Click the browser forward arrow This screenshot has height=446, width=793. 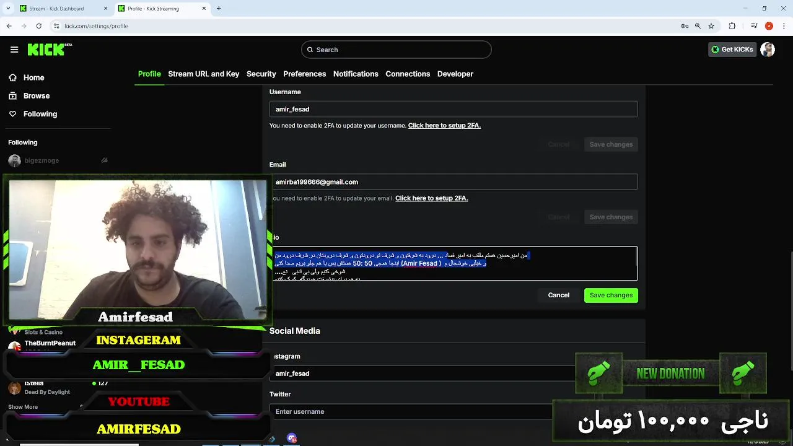click(x=24, y=26)
